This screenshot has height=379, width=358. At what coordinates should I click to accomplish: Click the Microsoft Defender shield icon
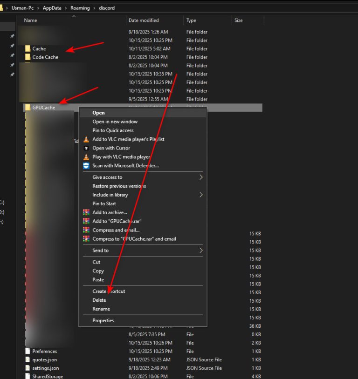coord(86,166)
